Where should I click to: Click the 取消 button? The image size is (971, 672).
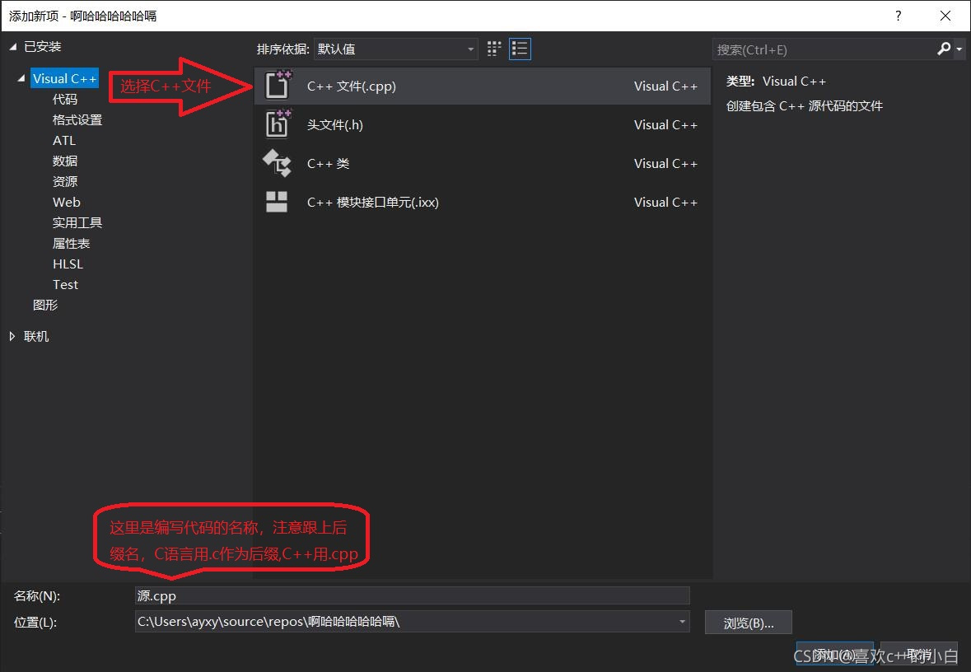coord(918,654)
